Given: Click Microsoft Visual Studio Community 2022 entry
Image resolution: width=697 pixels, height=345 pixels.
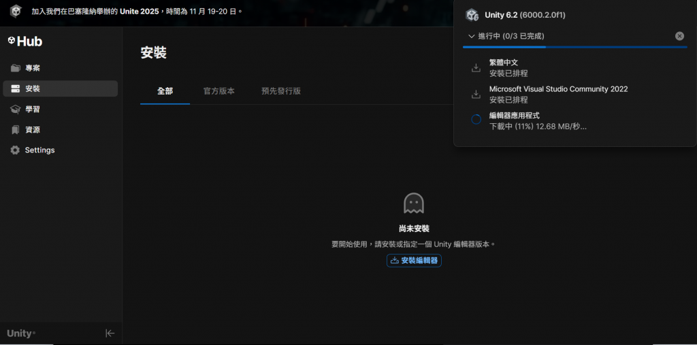Looking at the screenshot, I should pyautogui.click(x=558, y=89).
